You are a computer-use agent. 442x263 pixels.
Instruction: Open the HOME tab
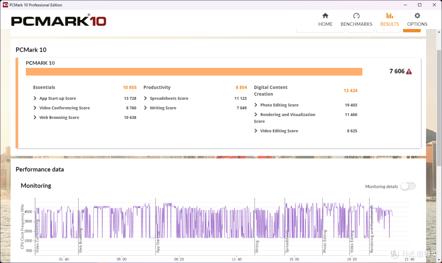pos(325,24)
